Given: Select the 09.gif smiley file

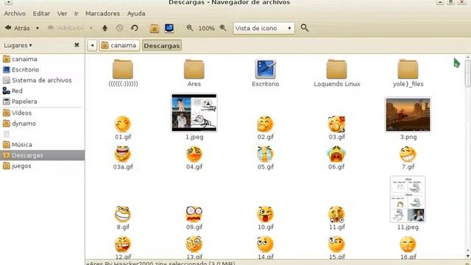Looking at the screenshot, I should tap(194, 218).
